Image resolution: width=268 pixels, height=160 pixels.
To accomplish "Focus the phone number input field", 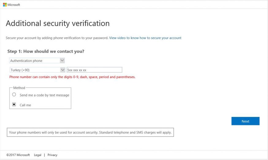I will 94,70.
